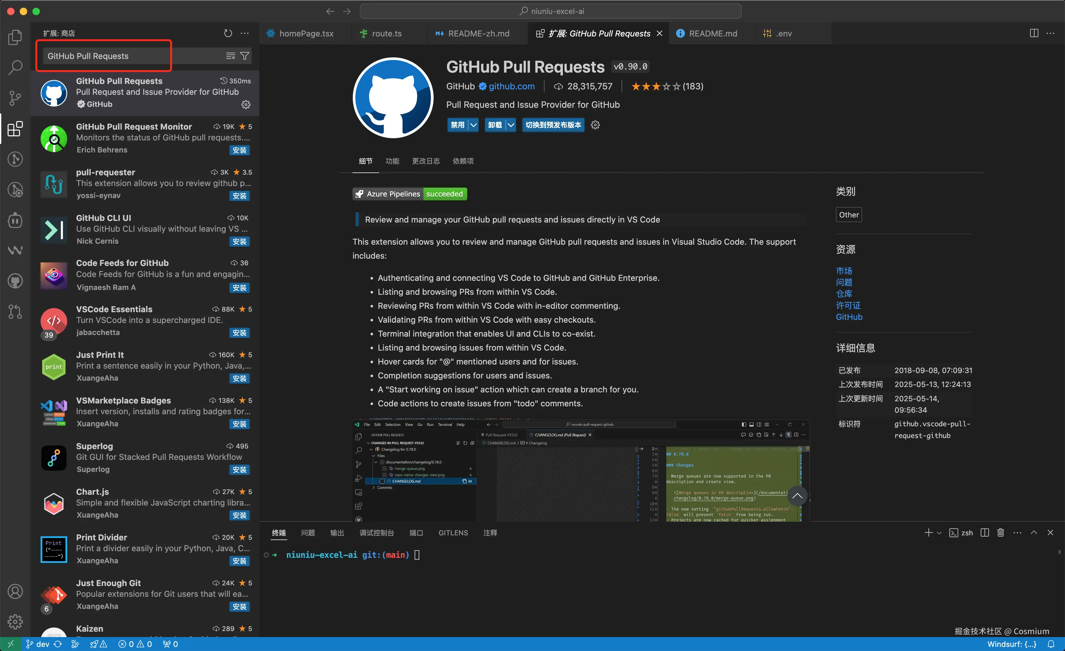Expand the 禁用 dropdown arrow
Screen dimensions: 1065x651
tap(473, 125)
